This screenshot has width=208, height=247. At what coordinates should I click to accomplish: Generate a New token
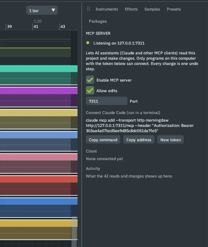(x=171, y=140)
